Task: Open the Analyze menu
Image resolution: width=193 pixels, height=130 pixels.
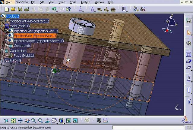Action: tap(86, 2)
